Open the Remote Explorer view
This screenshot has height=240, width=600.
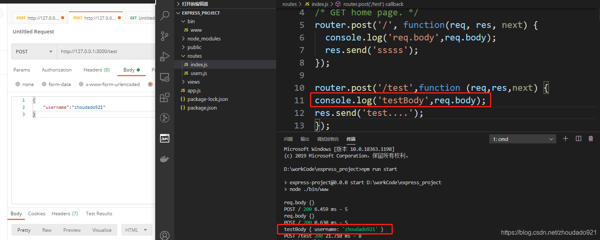(x=165, y=77)
